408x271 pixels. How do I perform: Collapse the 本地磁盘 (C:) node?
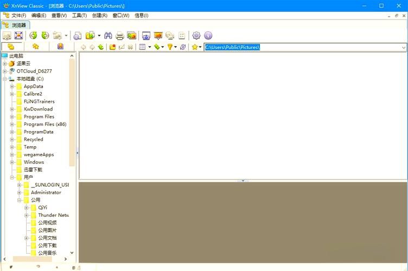coord(5,79)
